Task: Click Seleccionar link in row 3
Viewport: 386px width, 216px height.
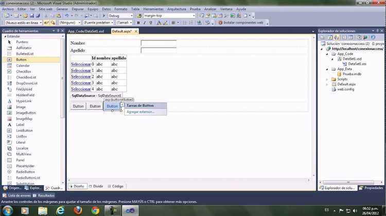Action: [x=81, y=83]
